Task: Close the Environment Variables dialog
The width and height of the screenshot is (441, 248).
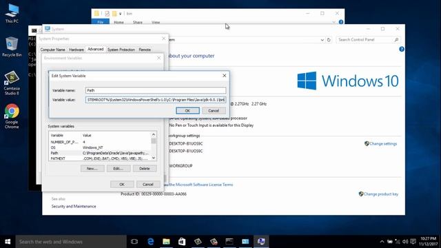Action: coord(158,58)
